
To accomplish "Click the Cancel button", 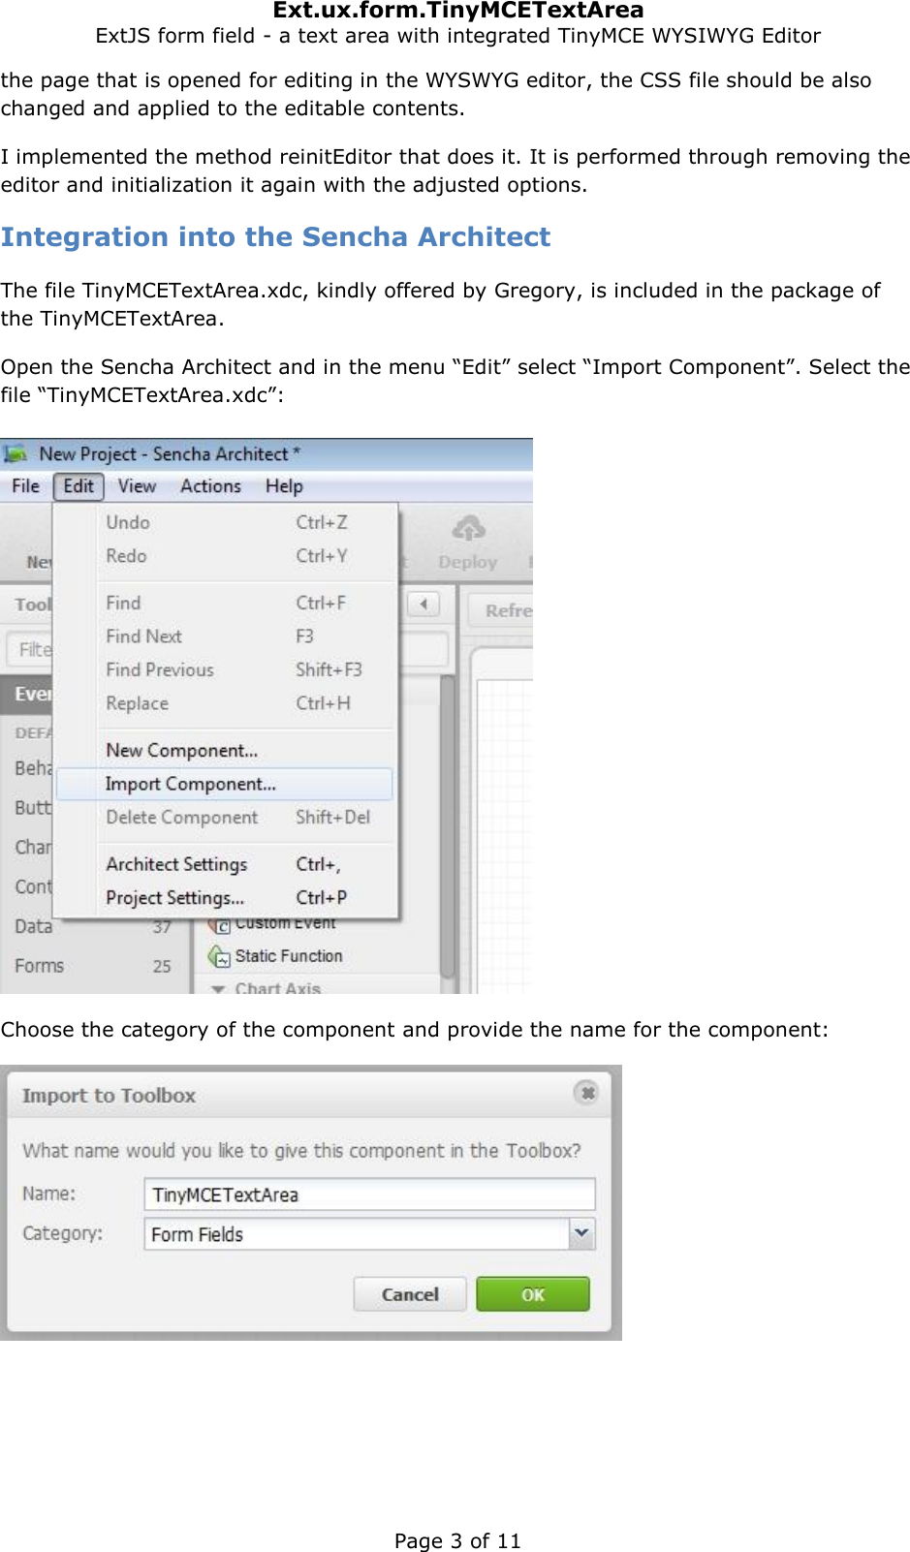I will 410,1294.
